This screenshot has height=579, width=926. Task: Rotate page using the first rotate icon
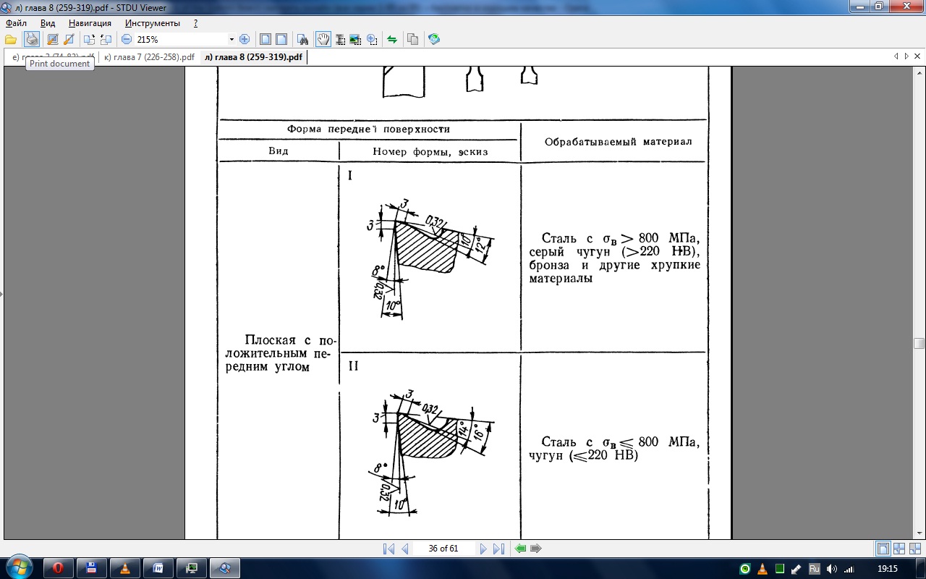point(89,39)
